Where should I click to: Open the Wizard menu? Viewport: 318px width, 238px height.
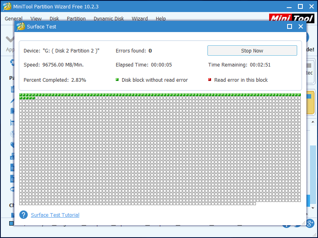tap(139, 19)
